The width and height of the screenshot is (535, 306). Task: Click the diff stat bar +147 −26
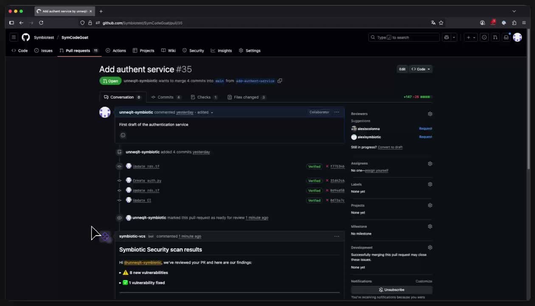(417, 97)
